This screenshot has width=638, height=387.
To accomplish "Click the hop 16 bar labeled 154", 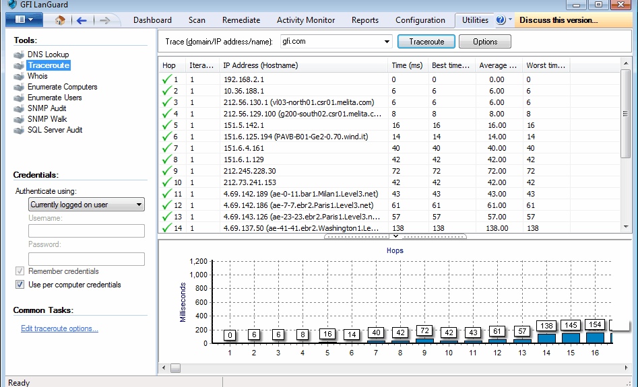I will tap(595, 338).
